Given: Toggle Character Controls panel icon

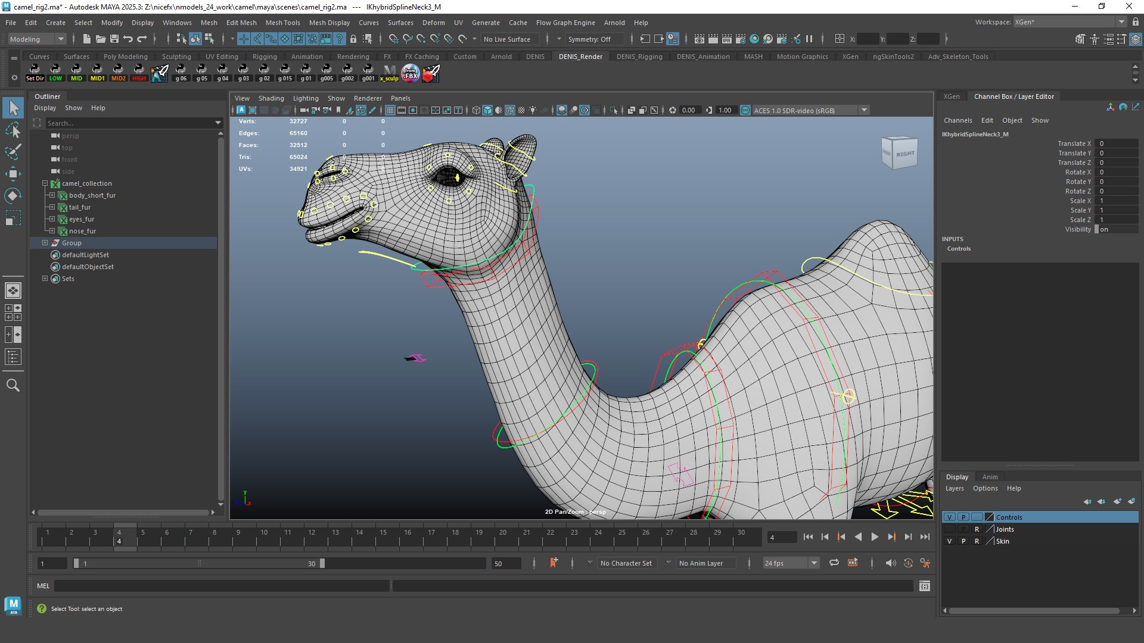Looking at the screenshot, I should click(1094, 39).
